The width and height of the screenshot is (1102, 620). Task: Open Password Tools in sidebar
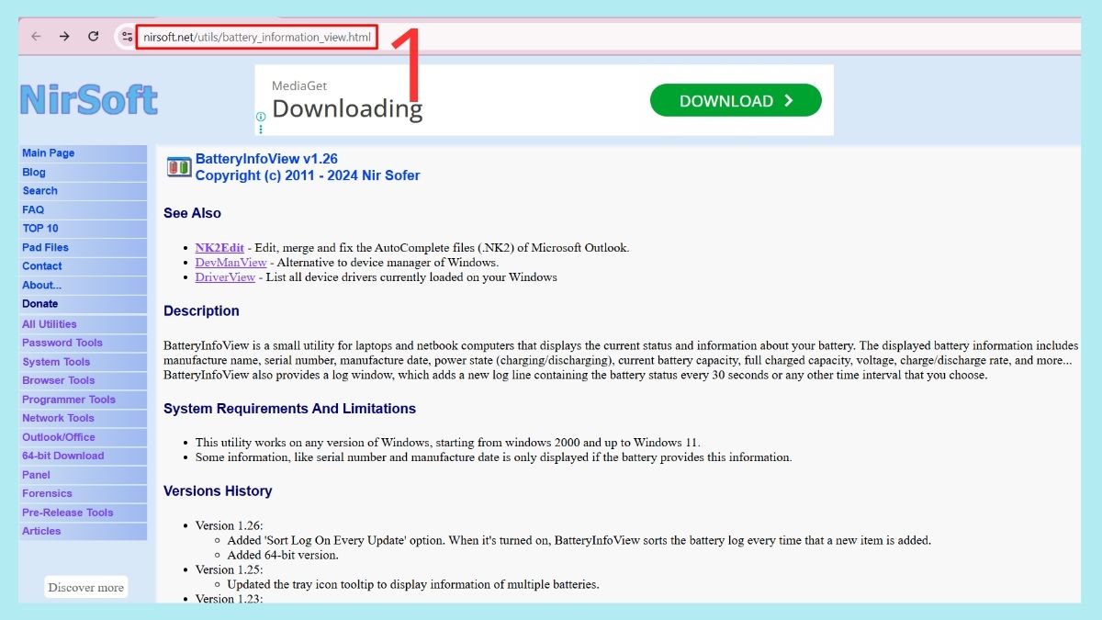(62, 343)
